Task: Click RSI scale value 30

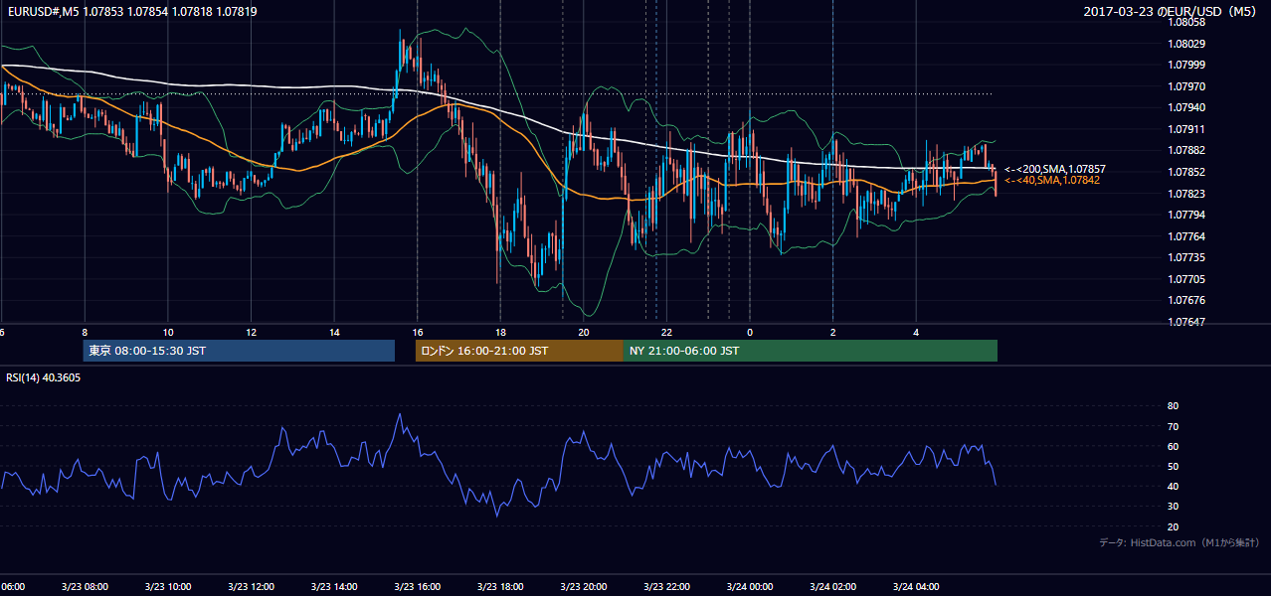Action: pyautogui.click(x=1173, y=507)
